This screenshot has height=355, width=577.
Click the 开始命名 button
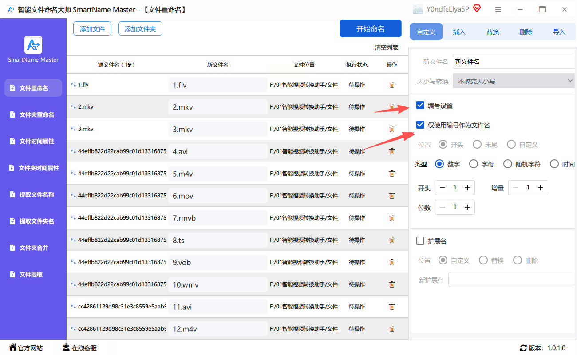[x=370, y=29]
